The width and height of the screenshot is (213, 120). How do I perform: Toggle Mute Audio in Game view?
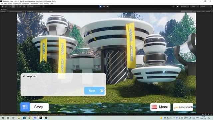coord(197,11)
